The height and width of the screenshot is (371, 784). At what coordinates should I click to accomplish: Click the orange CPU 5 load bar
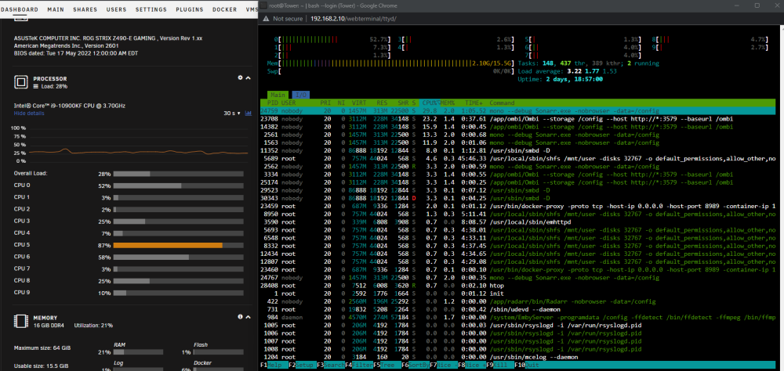tap(179, 245)
